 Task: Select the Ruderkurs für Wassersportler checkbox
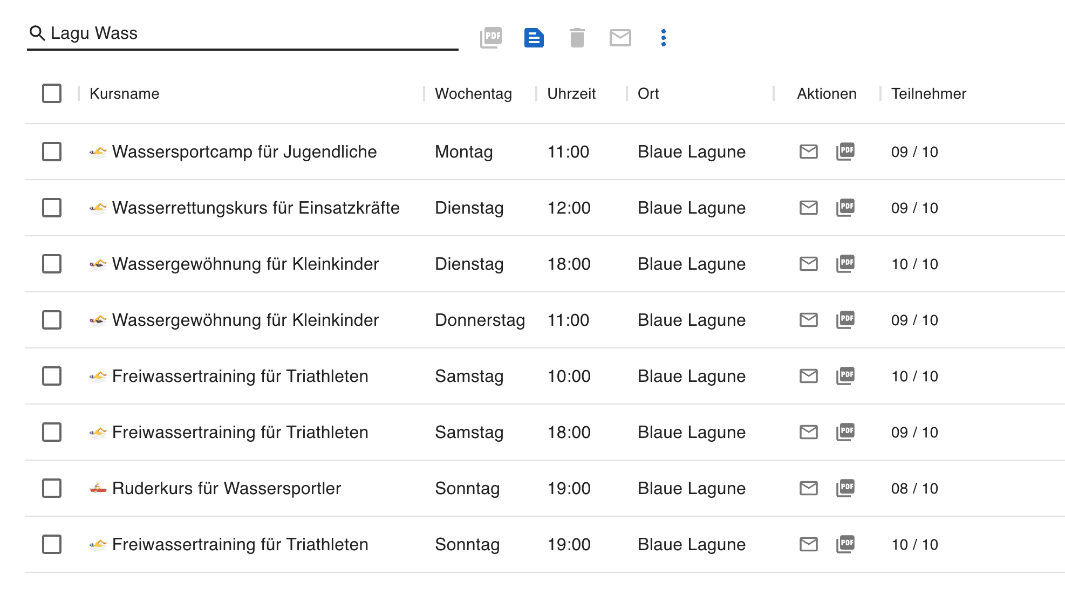(52, 488)
